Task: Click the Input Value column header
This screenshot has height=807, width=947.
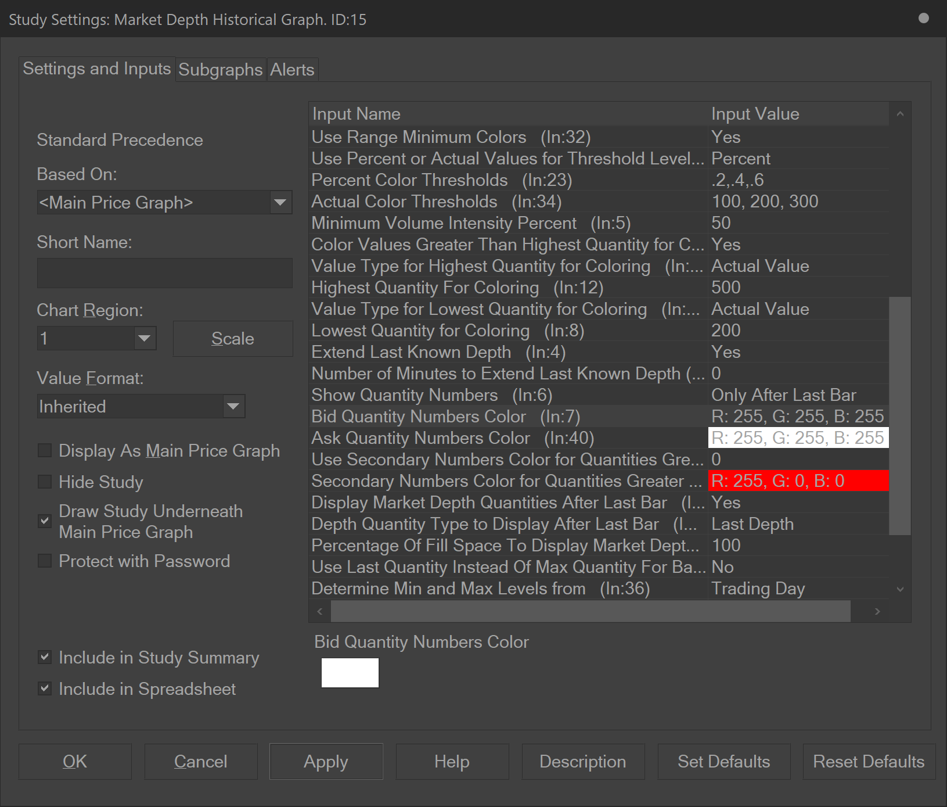Action: (x=798, y=114)
